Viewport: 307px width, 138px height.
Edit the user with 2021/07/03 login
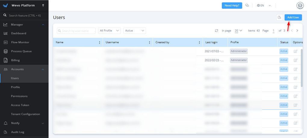[x=296, y=51]
